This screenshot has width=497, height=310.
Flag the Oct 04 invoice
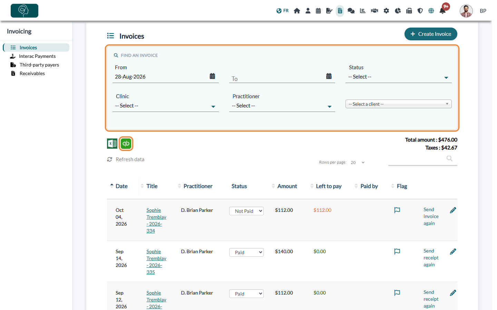(397, 210)
